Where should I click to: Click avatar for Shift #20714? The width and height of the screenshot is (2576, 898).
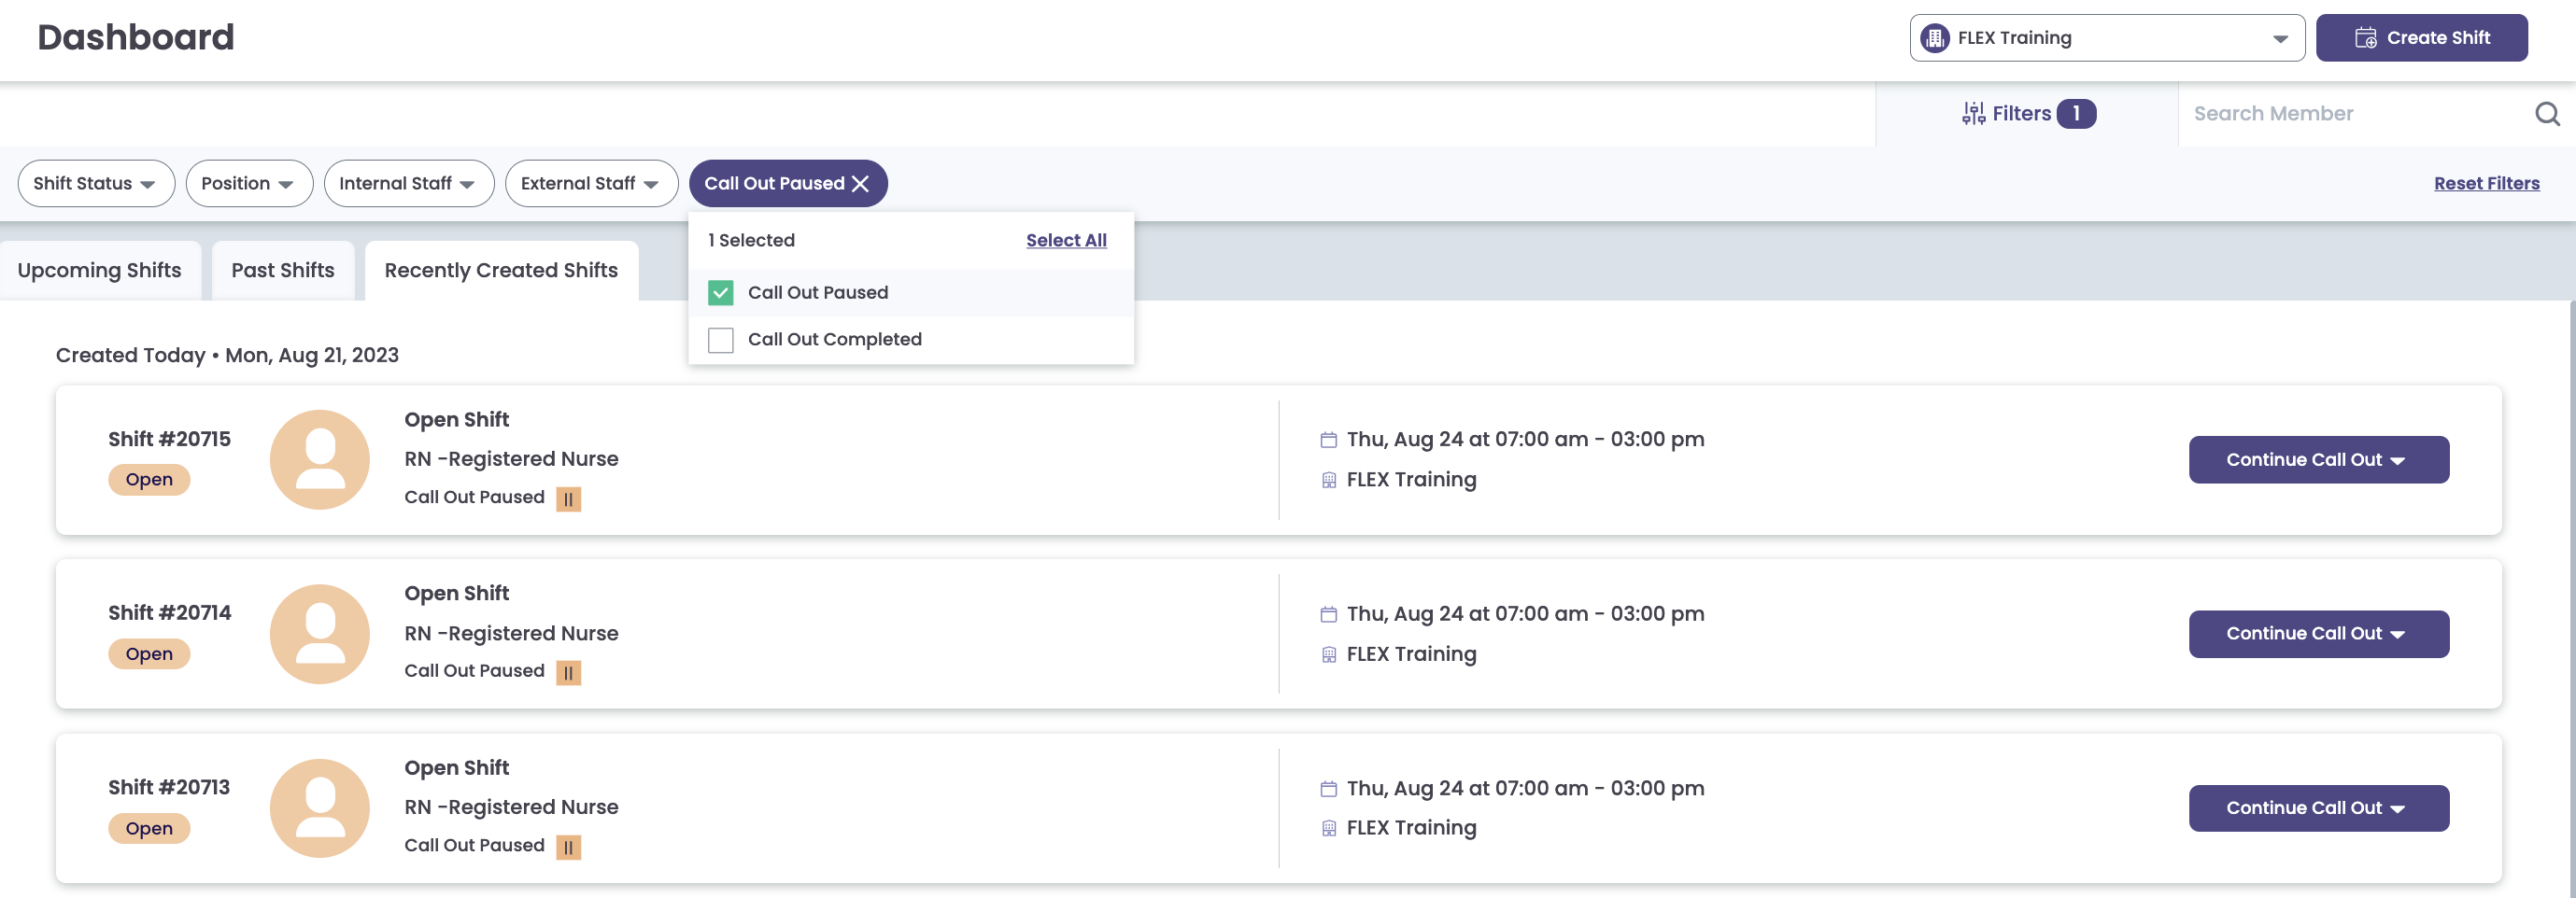tap(320, 634)
